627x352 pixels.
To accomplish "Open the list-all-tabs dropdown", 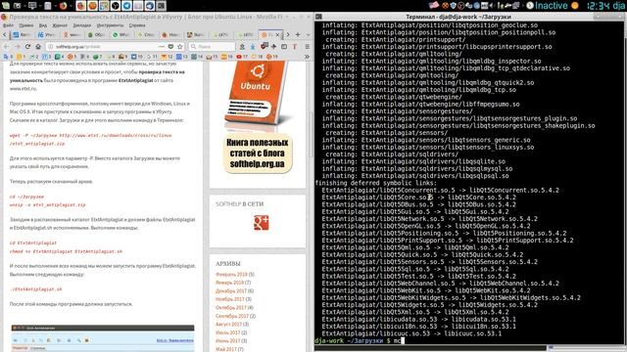I will (x=308, y=35).
